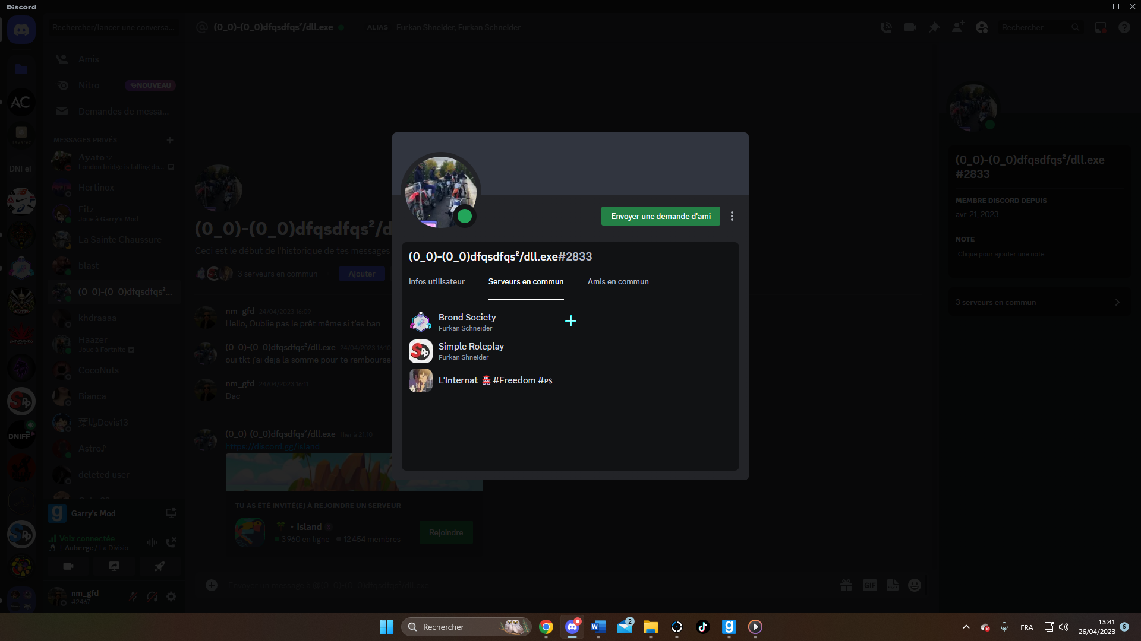
Task: Open Google Chrome from taskbar
Action: click(x=546, y=627)
